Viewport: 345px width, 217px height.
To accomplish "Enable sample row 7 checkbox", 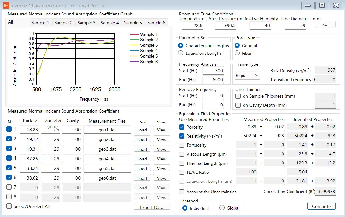I will point(9,187).
